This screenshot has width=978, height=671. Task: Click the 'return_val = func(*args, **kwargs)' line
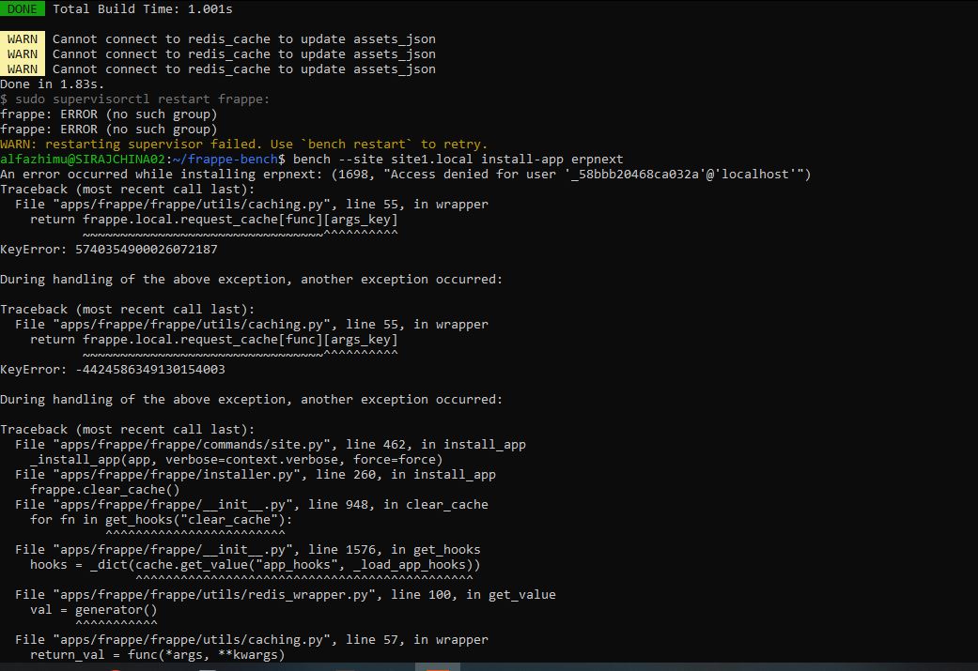pyautogui.click(x=157, y=654)
